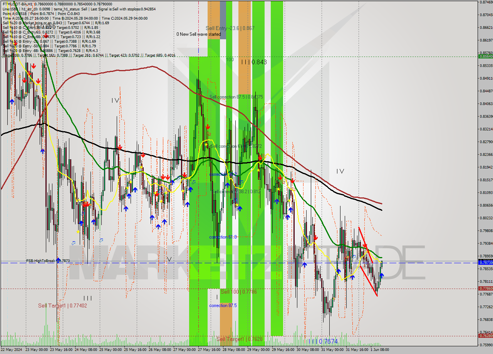The image size is (493, 354).
Task: Click the blue up arrow near 28 May 08:00
Action: (240, 208)
